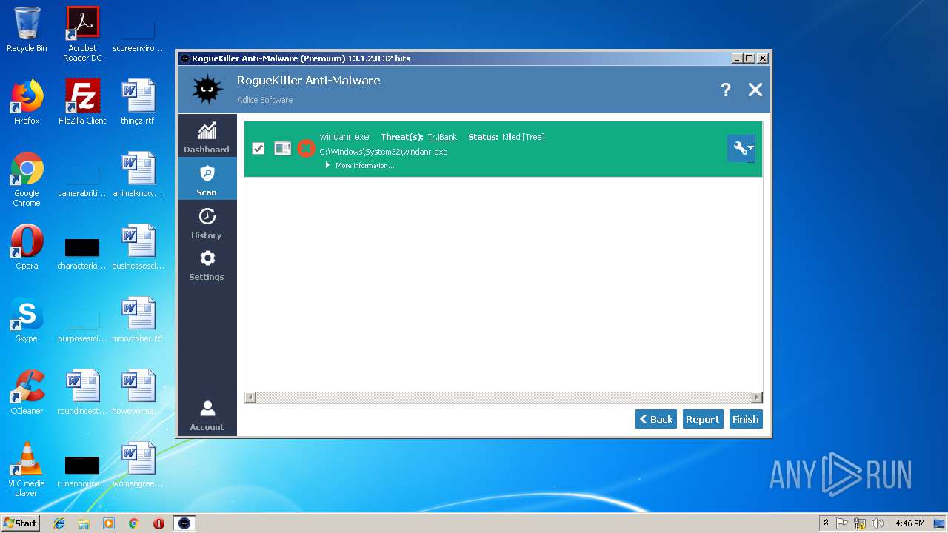
Task: Open the Account section
Action: click(207, 415)
